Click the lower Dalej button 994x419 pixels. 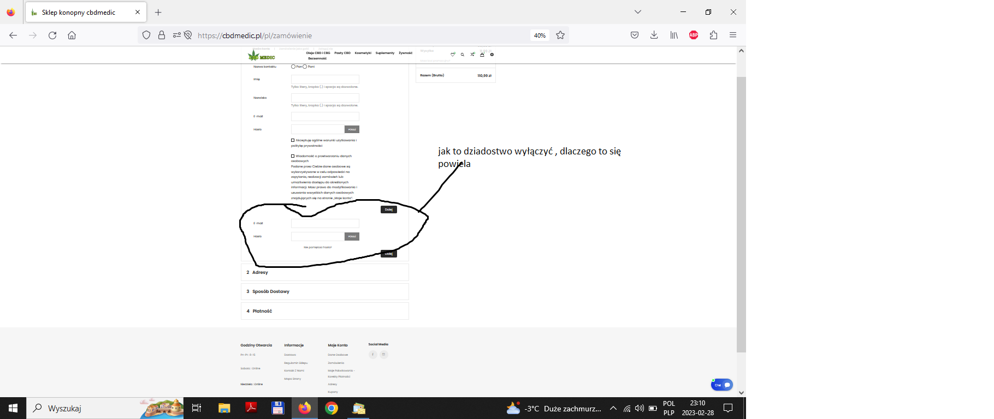389,254
